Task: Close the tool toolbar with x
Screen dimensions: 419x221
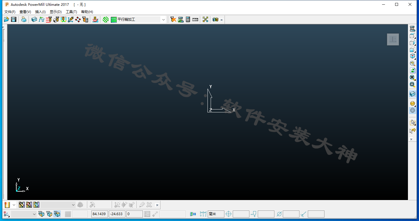Action: point(157,205)
